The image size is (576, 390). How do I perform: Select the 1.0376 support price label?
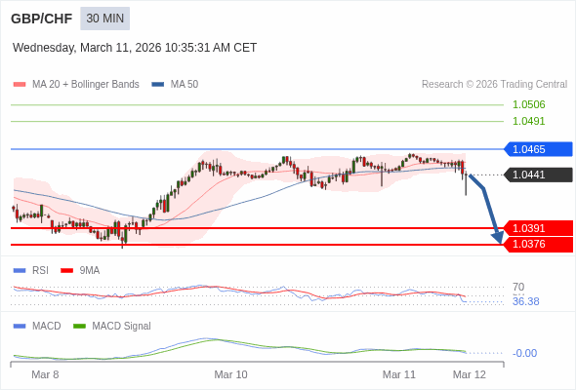pyautogui.click(x=538, y=245)
